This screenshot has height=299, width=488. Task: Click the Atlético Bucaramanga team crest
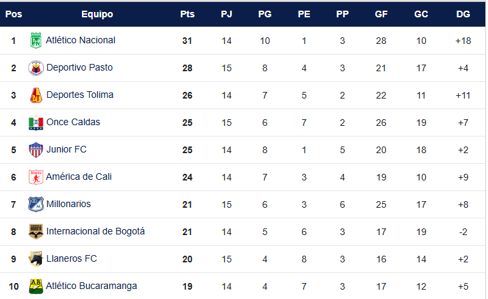[36, 286]
